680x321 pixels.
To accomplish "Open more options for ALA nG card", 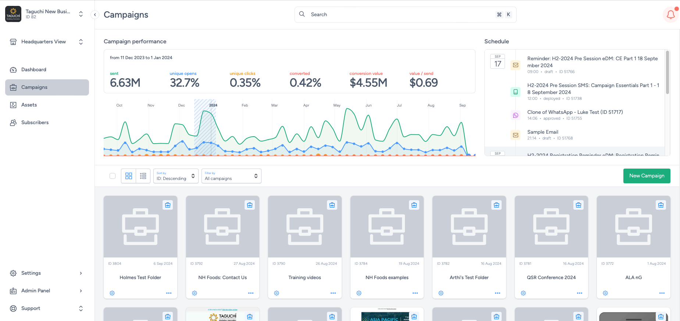I will pyautogui.click(x=662, y=293).
